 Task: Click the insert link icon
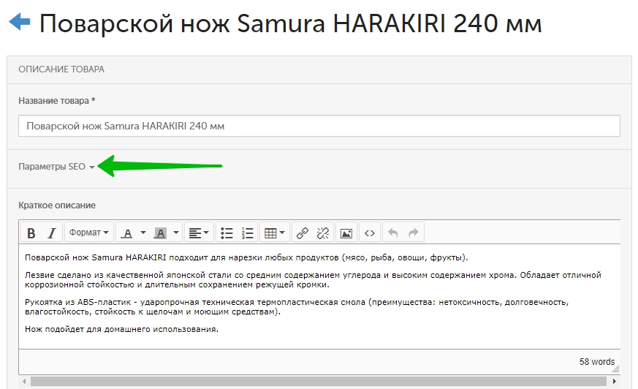(x=303, y=233)
